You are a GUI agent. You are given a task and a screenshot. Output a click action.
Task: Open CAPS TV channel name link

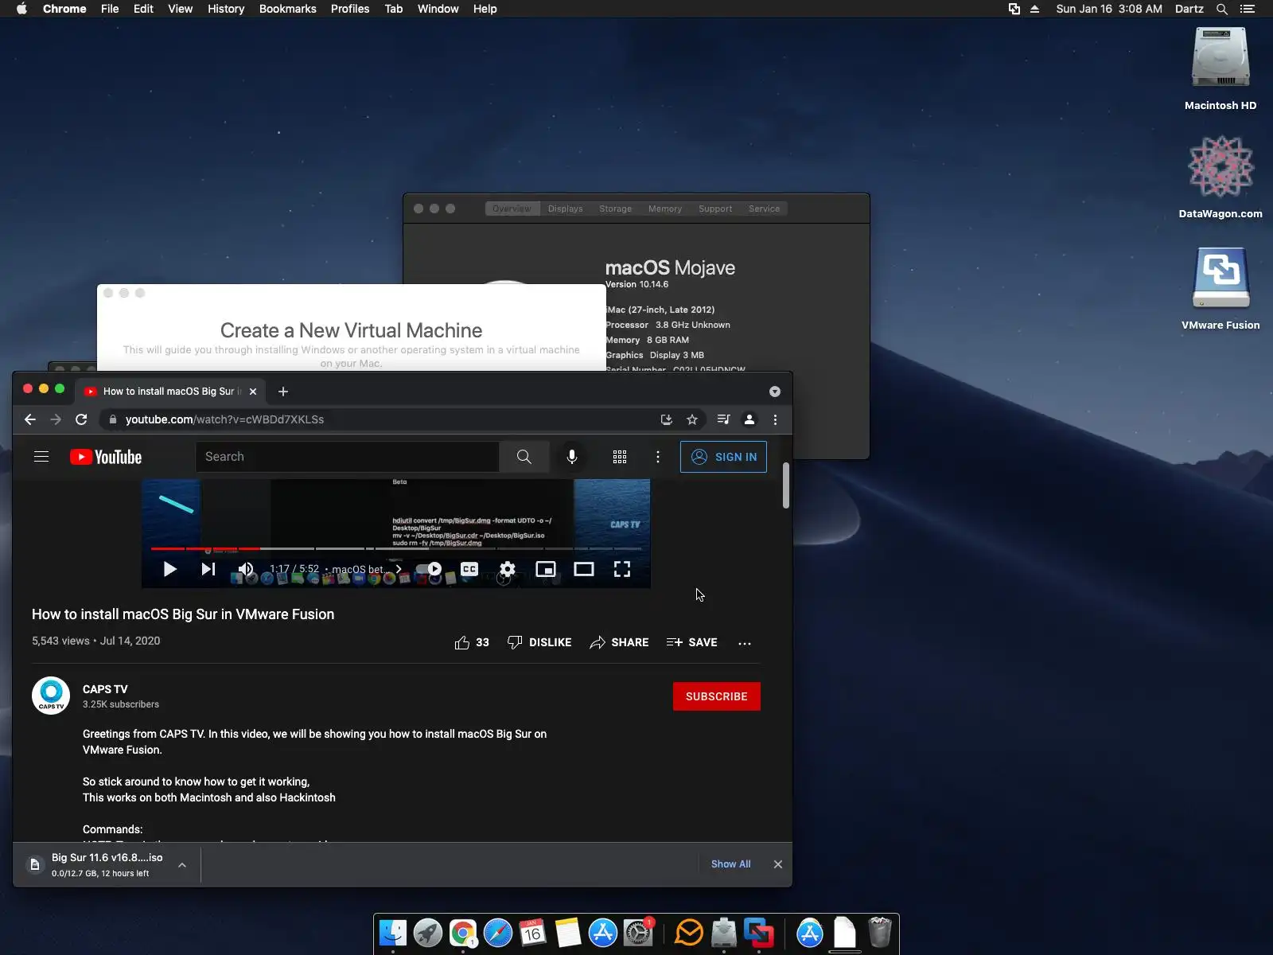(x=105, y=689)
